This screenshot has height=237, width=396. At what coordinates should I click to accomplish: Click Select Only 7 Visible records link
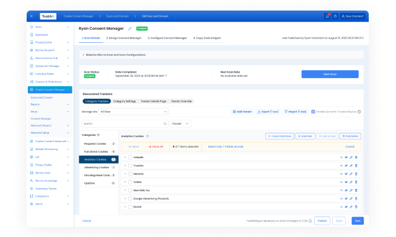click(226, 146)
